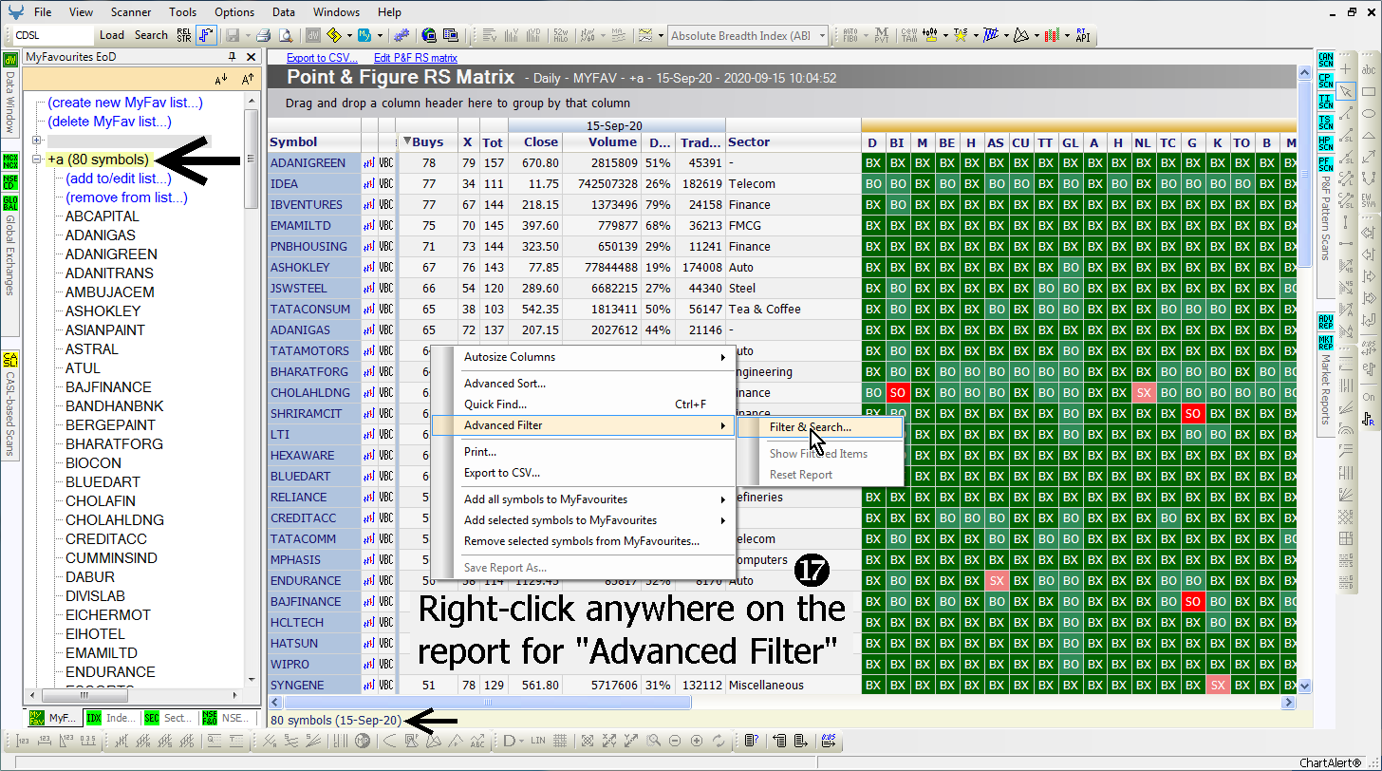Image resolution: width=1382 pixels, height=771 pixels.
Task: Click VBC icon in IDEA row
Action: point(386,183)
